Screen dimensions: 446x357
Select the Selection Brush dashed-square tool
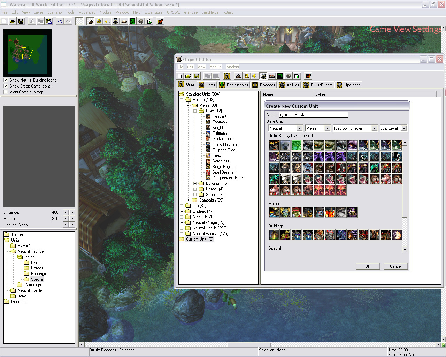pos(80,21)
